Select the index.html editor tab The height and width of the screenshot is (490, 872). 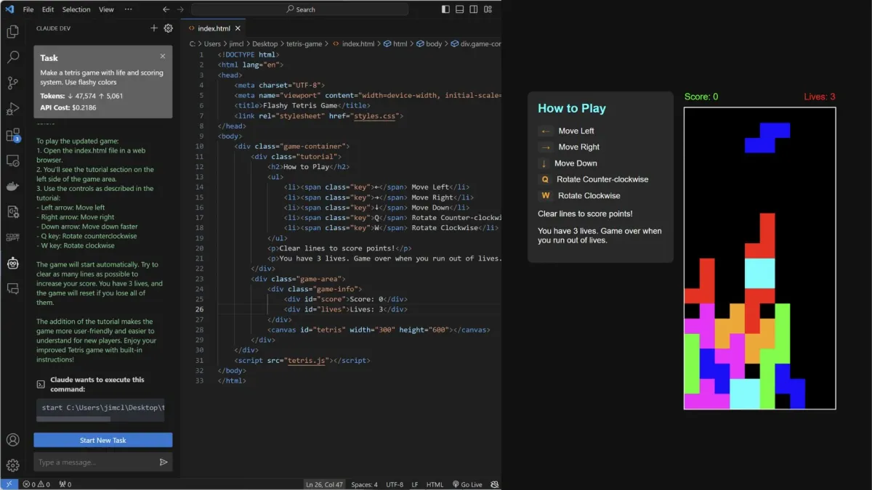(x=214, y=28)
